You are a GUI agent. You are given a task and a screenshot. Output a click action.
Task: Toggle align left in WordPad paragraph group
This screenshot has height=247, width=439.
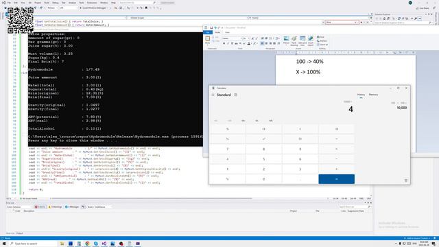(x=262, y=43)
